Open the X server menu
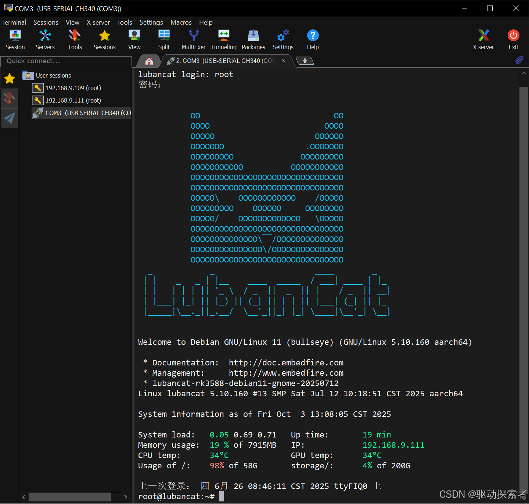 [x=98, y=22]
